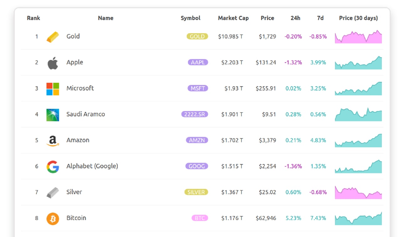Viewport: 401px width, 237px height.
Task: Click the orange Bitcoin logo
Action: click(x=53, y=219)
